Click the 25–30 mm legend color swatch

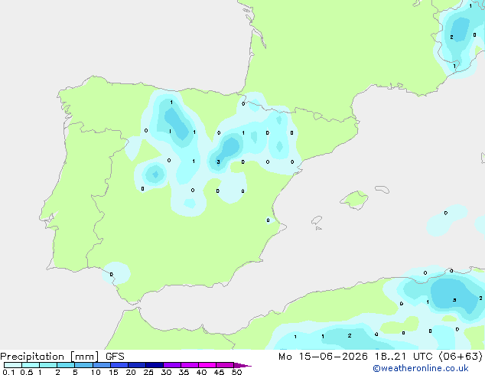coord(154,365)
